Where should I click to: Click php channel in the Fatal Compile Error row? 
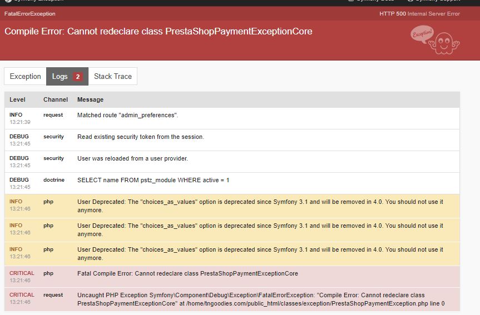pos(48,273)
